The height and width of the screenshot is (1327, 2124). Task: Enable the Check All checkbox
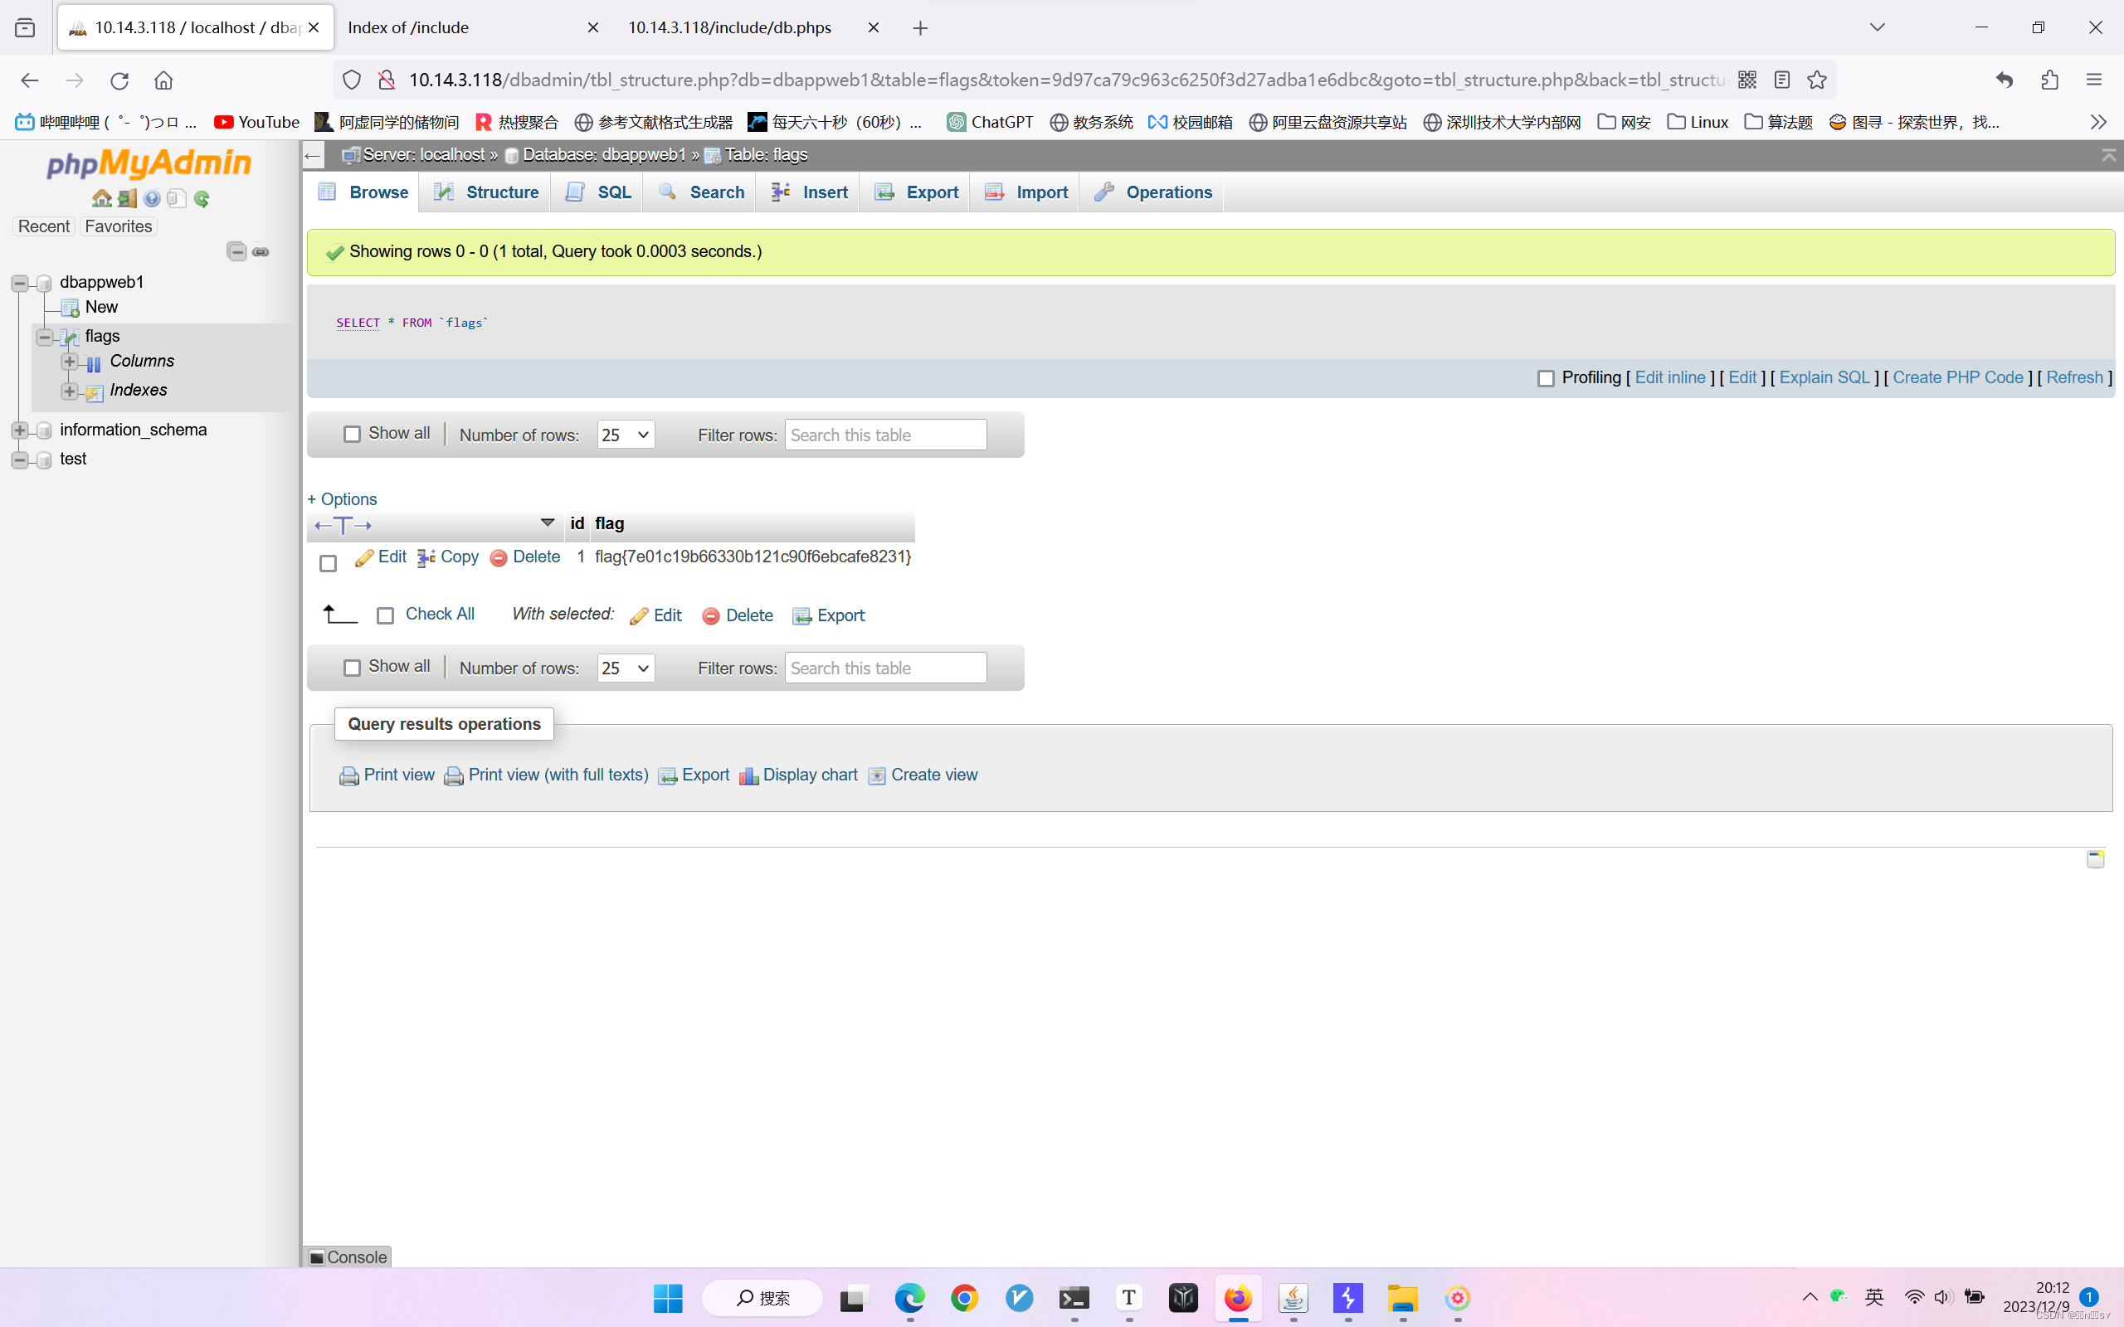tap(385, 615)
